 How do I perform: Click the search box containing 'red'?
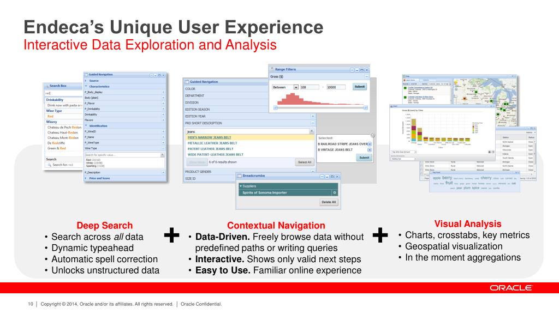(63, 93)
